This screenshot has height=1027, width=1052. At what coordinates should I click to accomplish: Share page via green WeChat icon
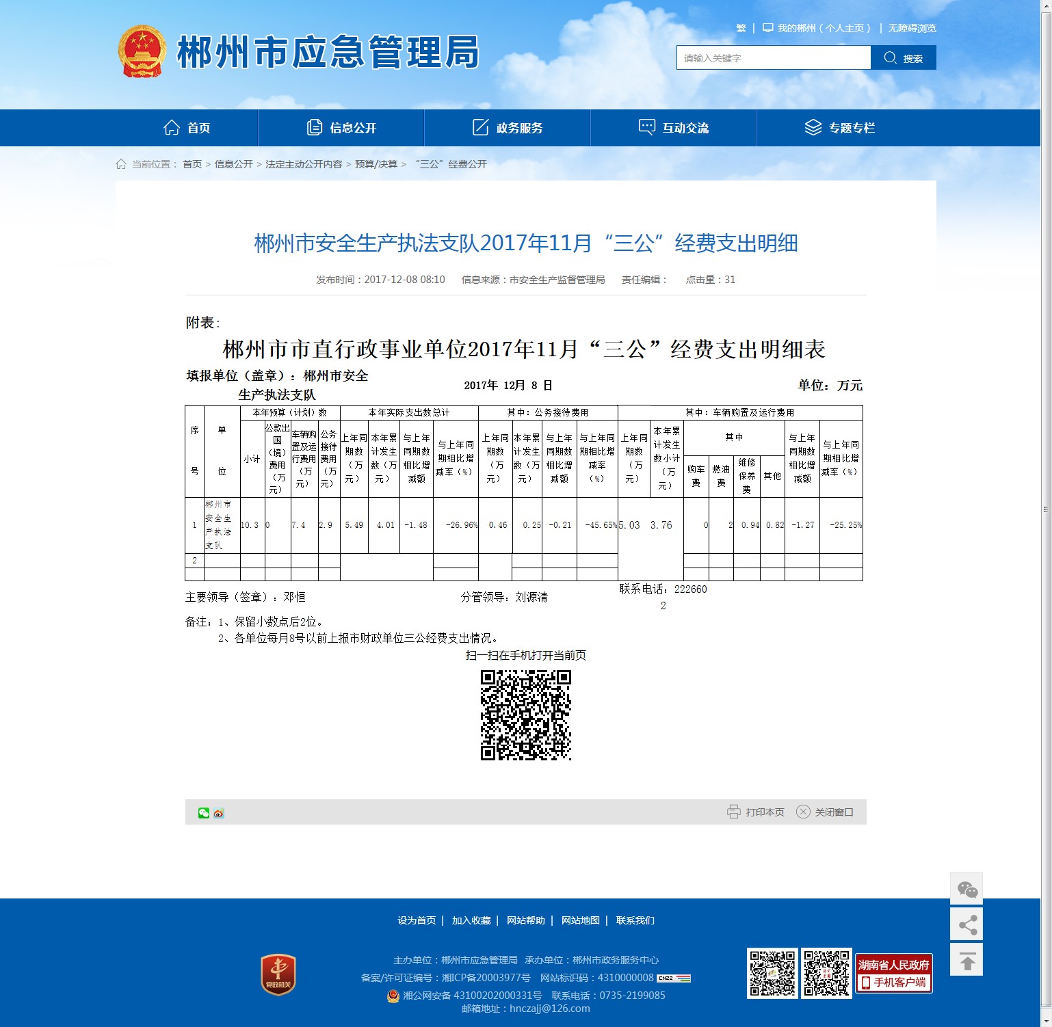click(x=203, y=813)
